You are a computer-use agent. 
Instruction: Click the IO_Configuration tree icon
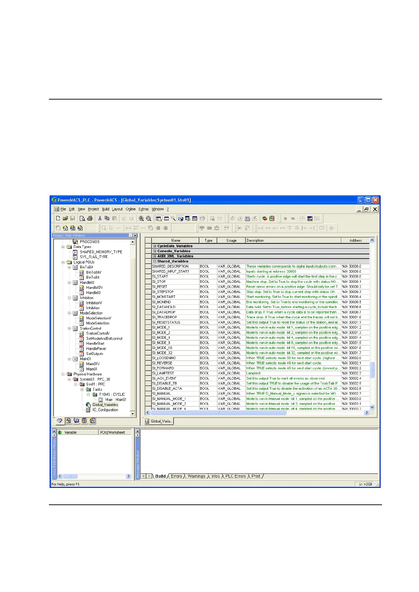pyautogui.click(x=88, y=410)
